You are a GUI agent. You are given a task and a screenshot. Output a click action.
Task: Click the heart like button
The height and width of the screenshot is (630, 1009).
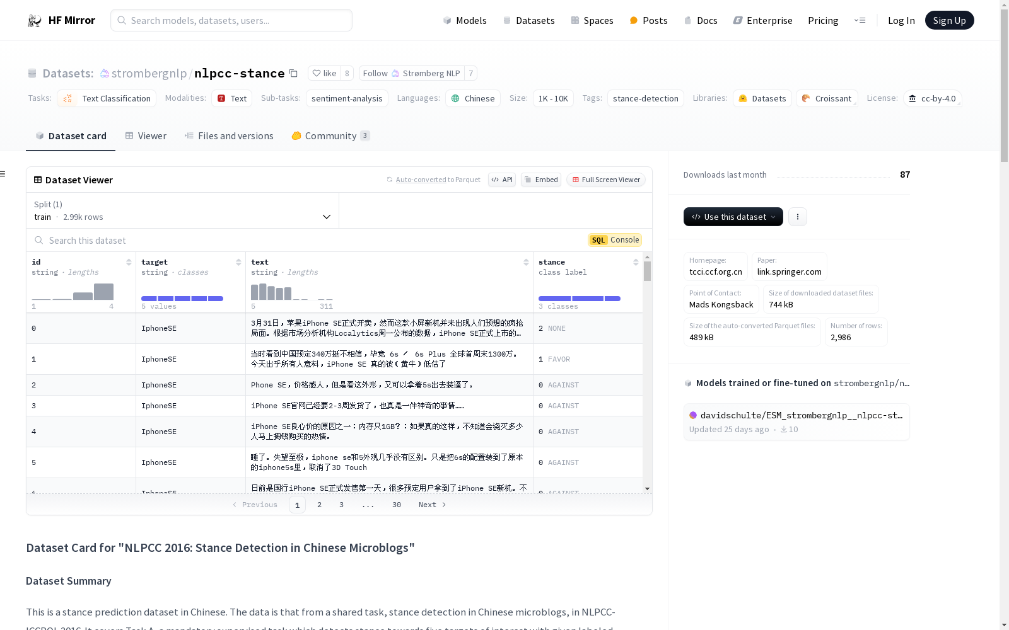click(325, 73)
